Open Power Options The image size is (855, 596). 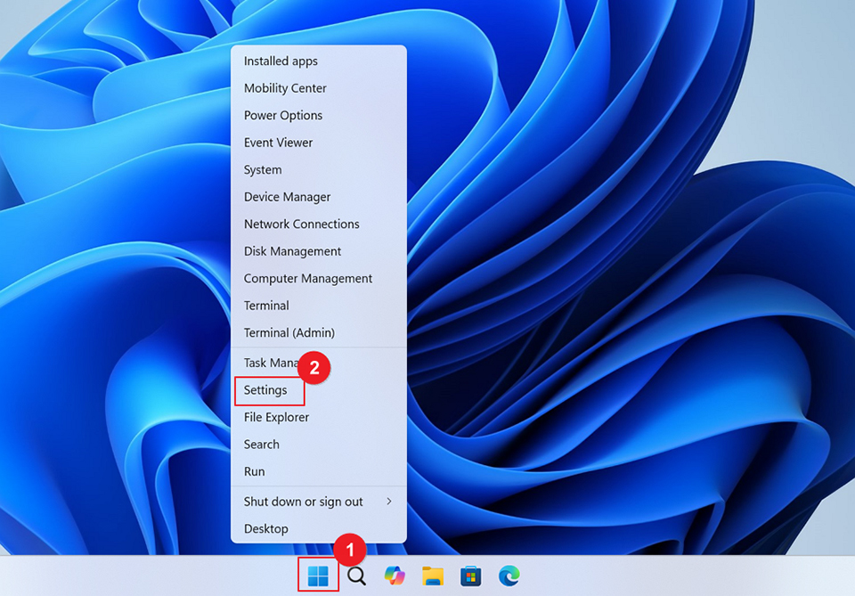point(283,115)
